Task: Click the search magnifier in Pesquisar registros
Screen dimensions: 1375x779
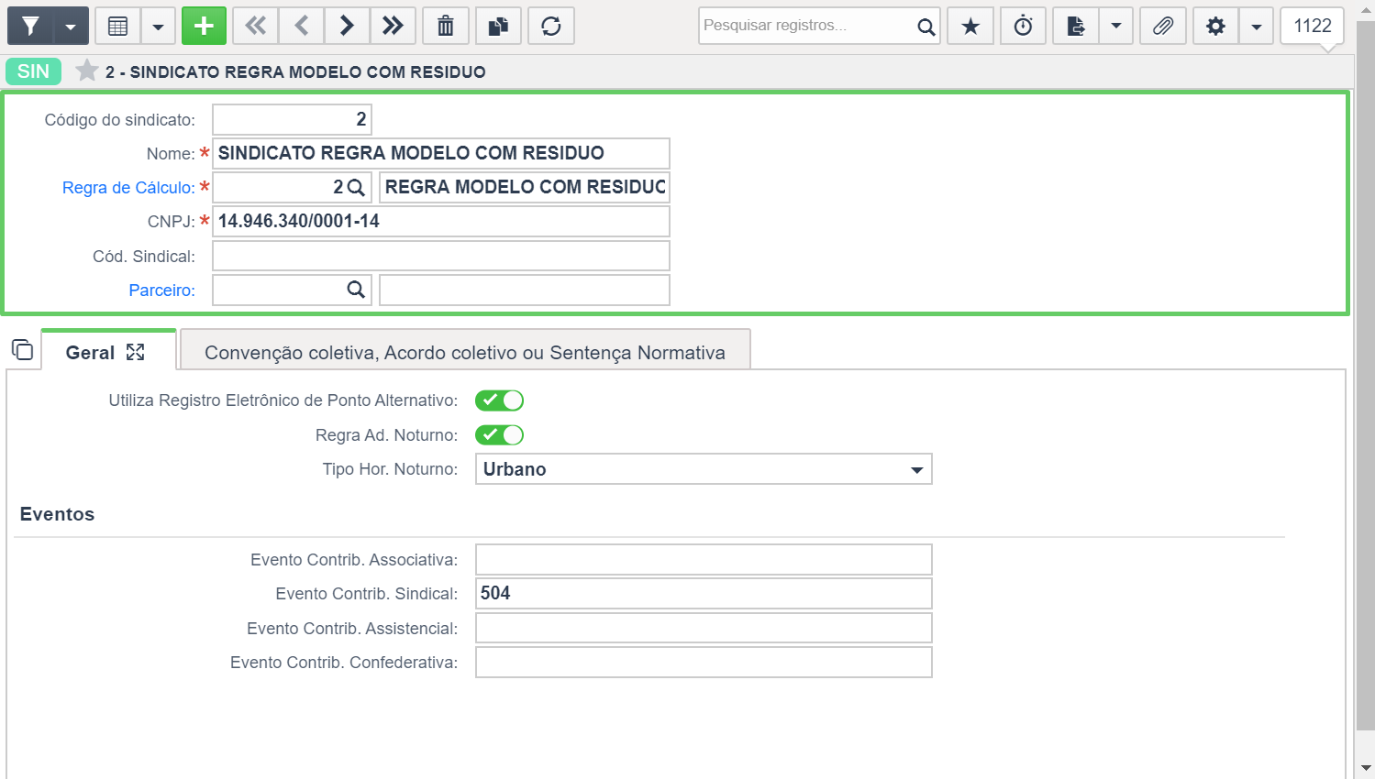Action: [926, 27]
